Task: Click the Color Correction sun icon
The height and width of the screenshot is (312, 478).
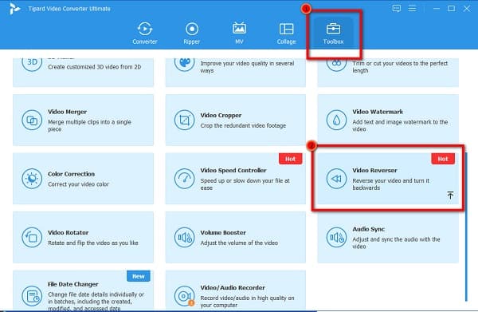Action: [32, 179]
